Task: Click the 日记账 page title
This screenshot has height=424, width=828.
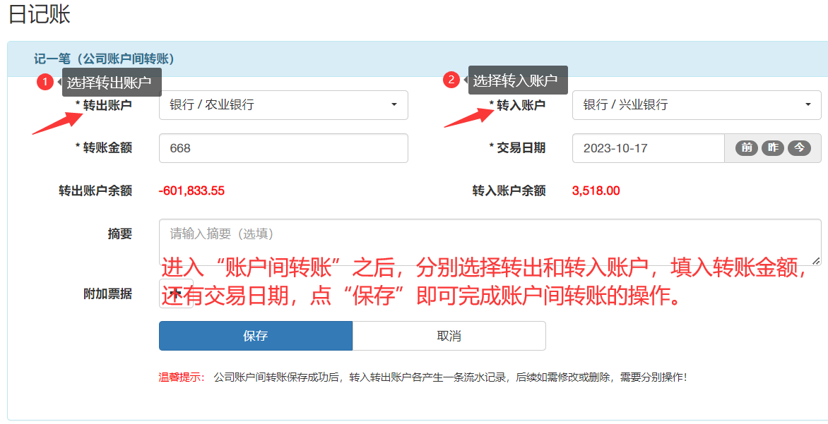Action: (40, 14)
